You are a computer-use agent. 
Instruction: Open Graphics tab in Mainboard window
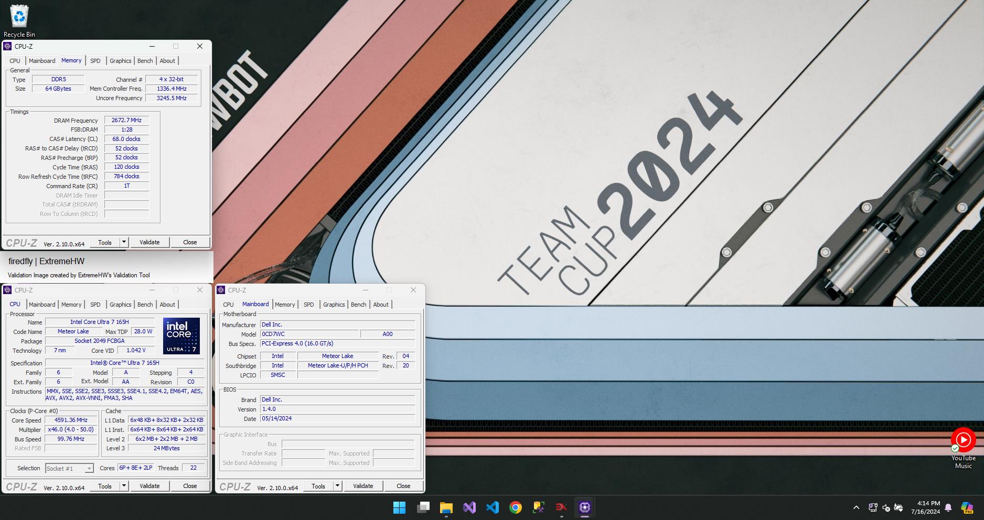click(334, 305)
